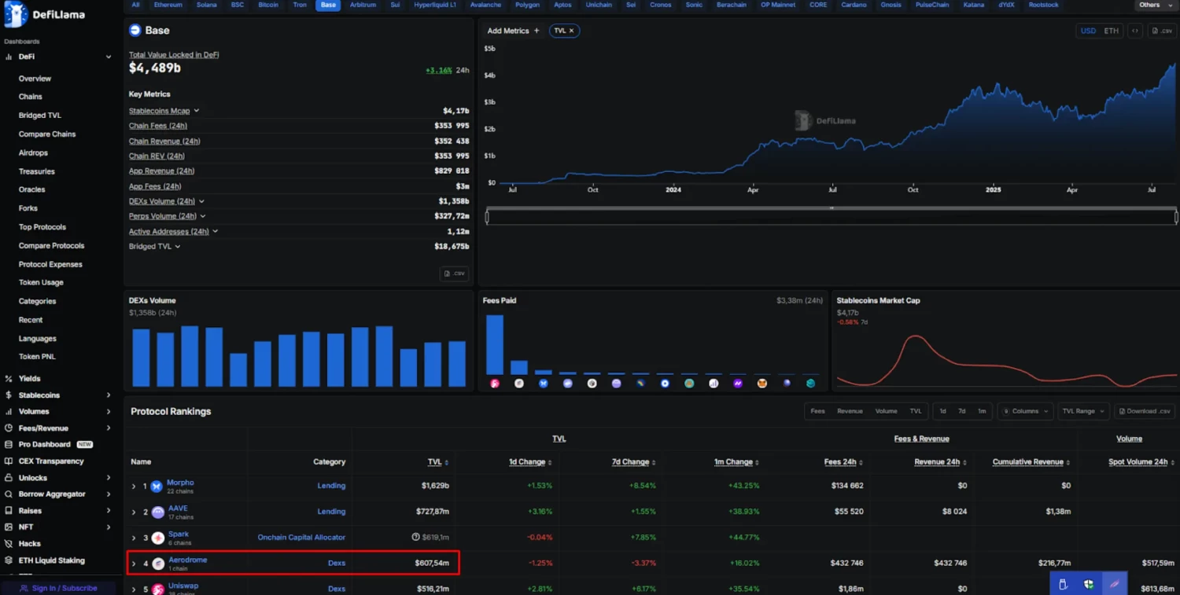Click the .csv button under Key Metrics
The image size is (1180, 595).
tap(455, 274)
